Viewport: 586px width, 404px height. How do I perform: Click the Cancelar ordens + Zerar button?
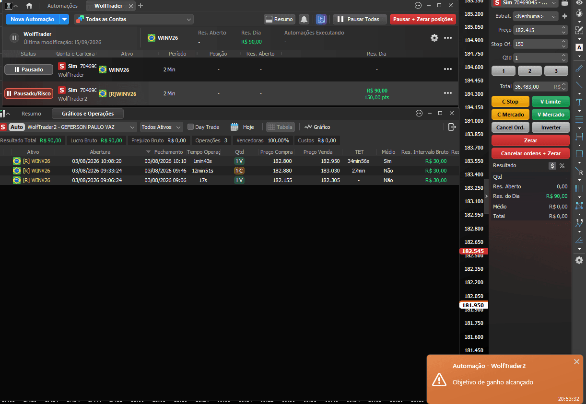530,153
